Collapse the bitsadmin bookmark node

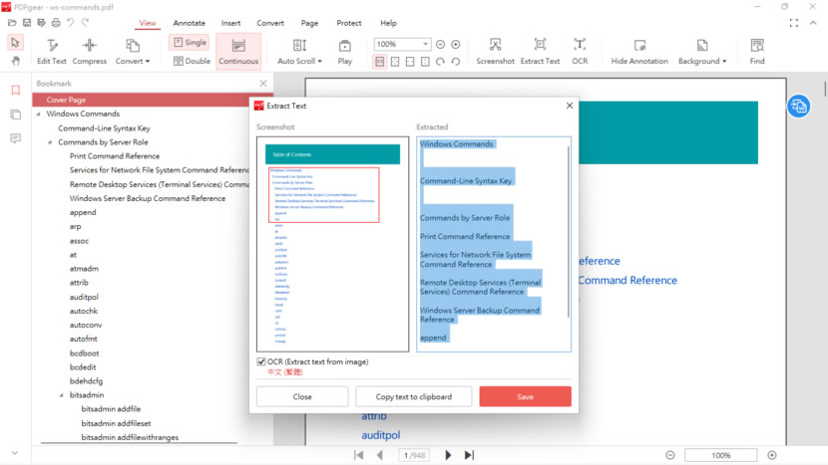pos(62,395)
